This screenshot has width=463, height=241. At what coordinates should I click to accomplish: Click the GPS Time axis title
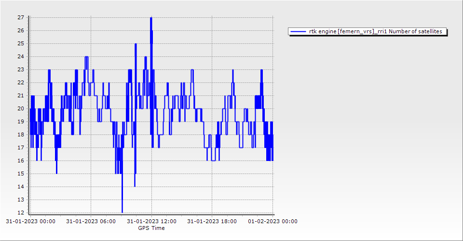151,228
